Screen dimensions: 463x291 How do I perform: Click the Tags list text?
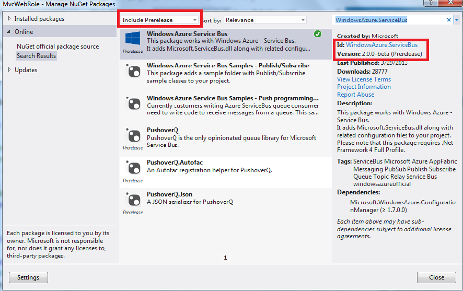(405, 172)
